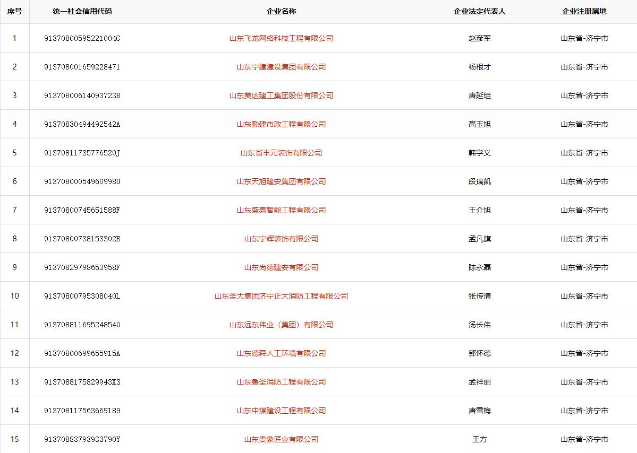
Task: Click 山东贵象匠业有限公司 company link
Action: 281,439
